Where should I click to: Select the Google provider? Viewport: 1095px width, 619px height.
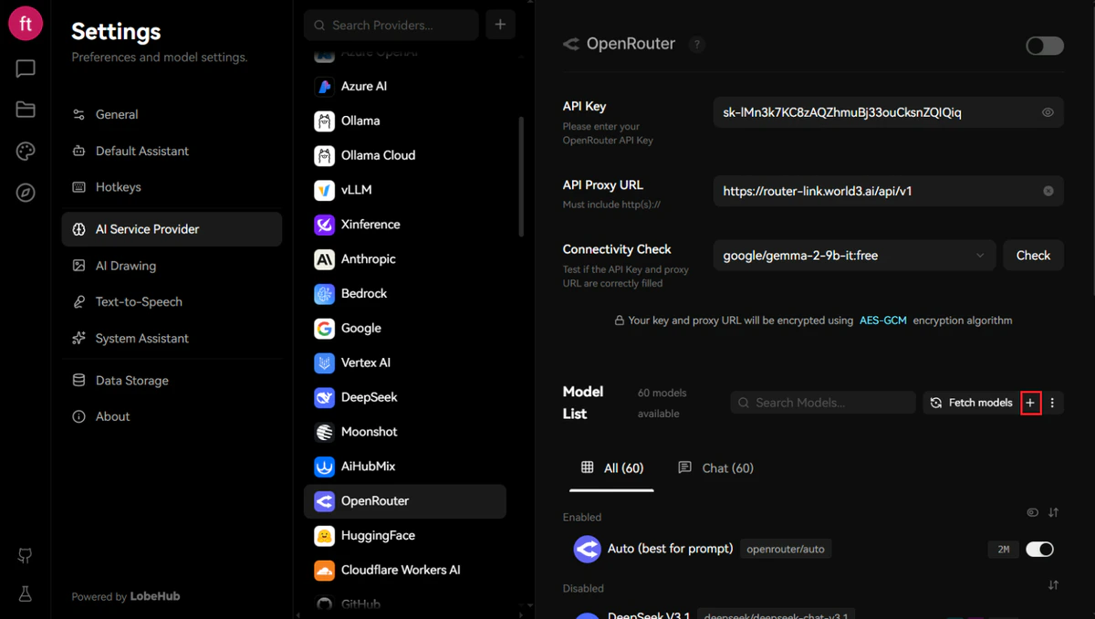pyautogui.click(x=405, y=328)
